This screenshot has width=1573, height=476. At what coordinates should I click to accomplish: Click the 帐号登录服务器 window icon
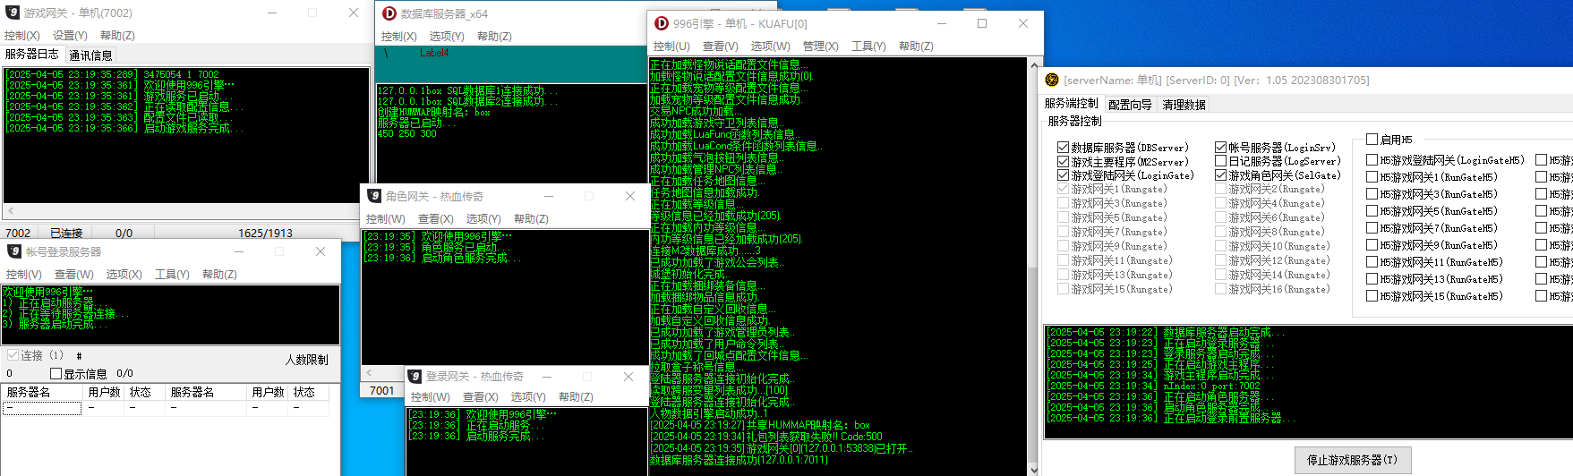[x=14, y=251]
